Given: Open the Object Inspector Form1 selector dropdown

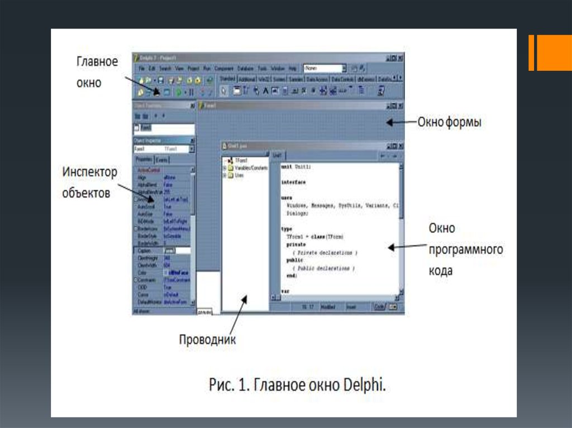Looking at the screenshot, I should [x=192, y=149].
